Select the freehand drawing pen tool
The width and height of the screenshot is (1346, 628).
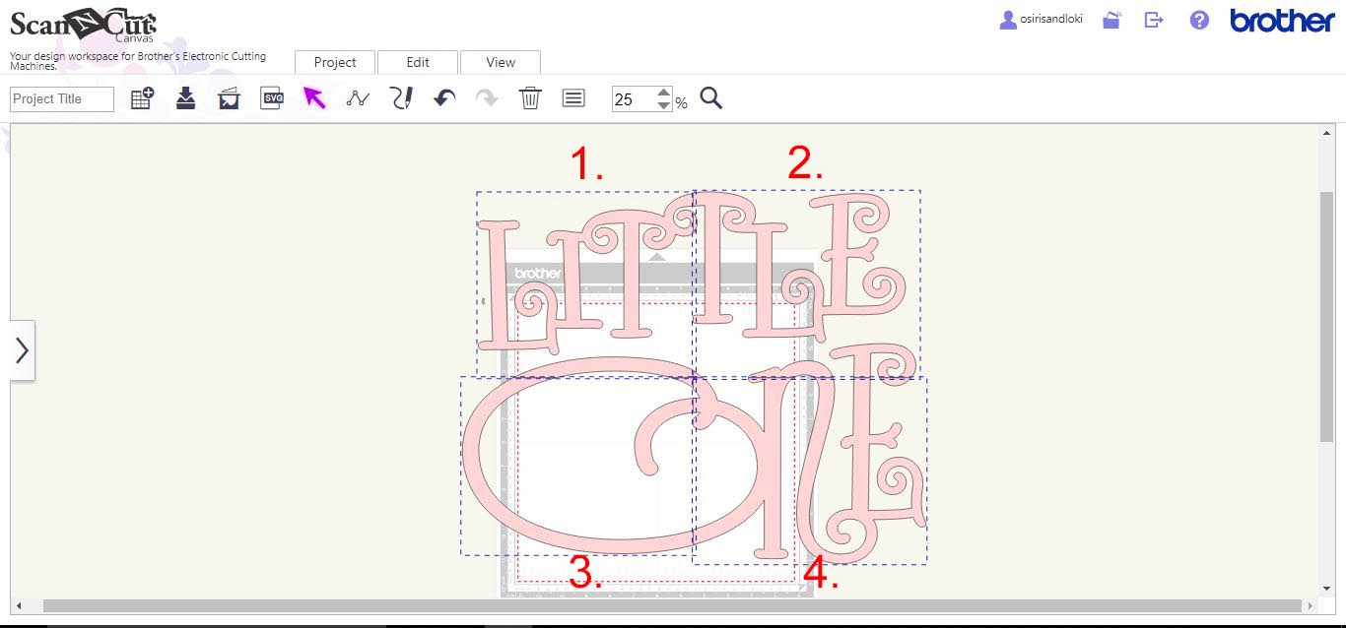pyautogui.click(x=401, y=97)
